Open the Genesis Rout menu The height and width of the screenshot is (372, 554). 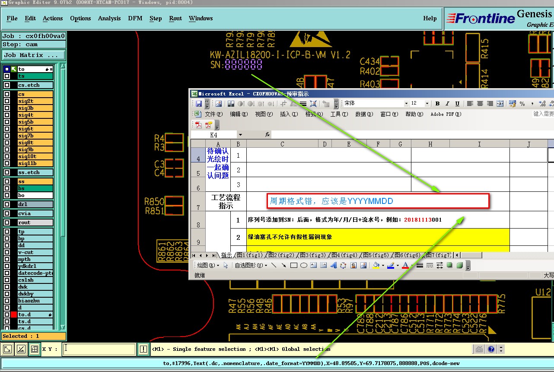(x=175, y=18)
